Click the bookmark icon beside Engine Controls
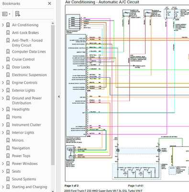The height and width of the screenshot is (192, 189). pyautogui.click(x=8, y=83)
